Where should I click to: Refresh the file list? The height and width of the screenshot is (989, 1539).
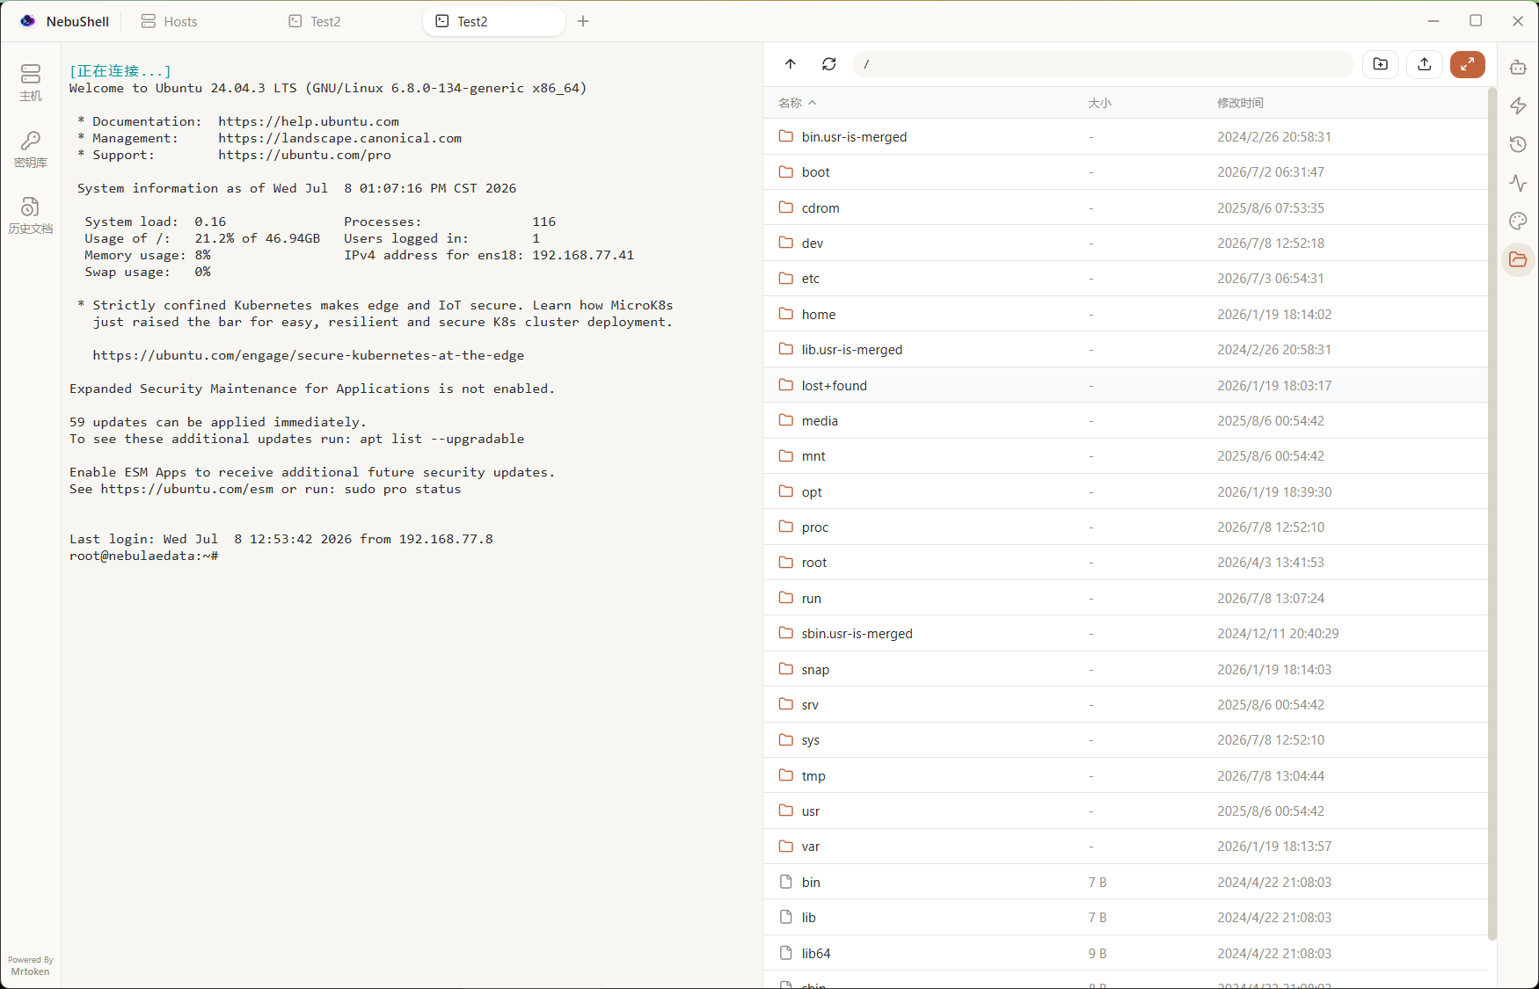[x=828, y=64]
